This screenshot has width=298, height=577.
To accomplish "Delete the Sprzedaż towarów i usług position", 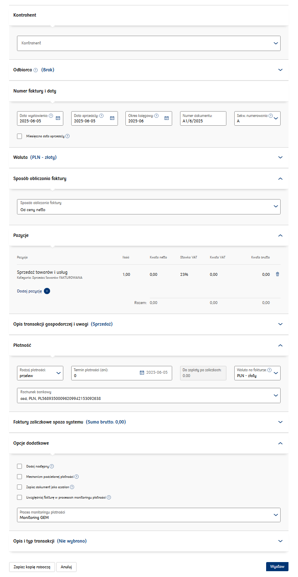I will point(277,275).
